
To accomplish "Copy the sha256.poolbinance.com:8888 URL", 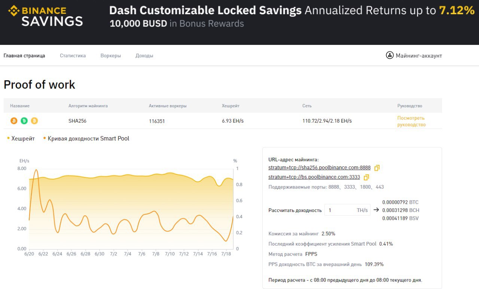I will [x=377, y=168].
